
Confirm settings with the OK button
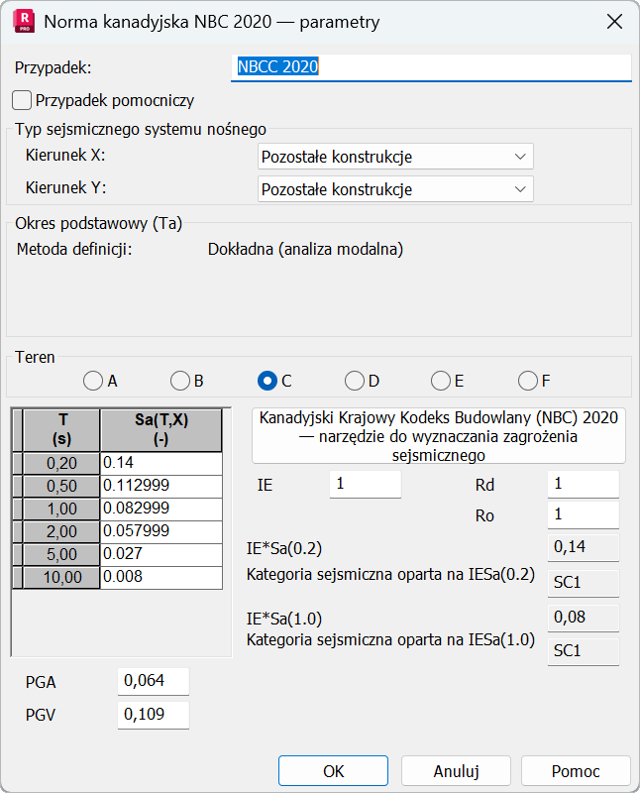click(333, 771)
